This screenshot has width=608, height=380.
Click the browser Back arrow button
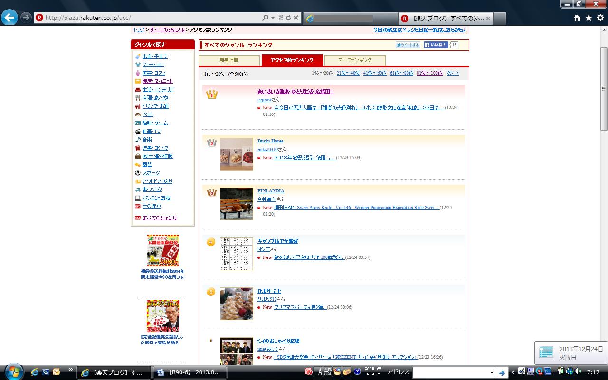tap(9, 18)
